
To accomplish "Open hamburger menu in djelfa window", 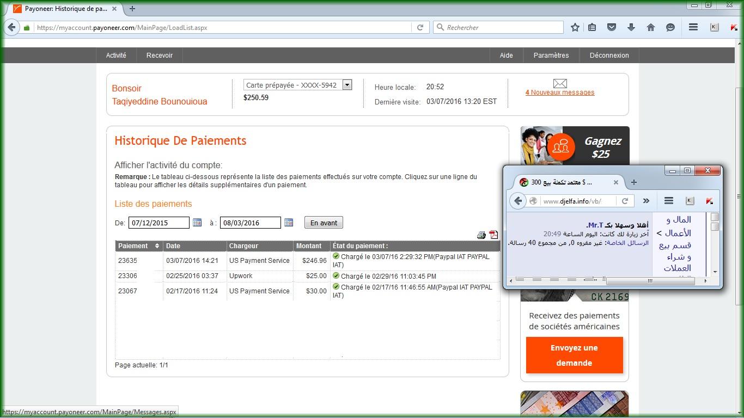I will point(669,201).
